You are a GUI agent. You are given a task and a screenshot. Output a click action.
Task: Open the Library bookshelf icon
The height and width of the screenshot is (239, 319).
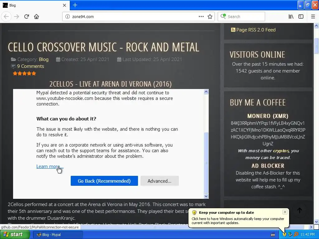291,17
